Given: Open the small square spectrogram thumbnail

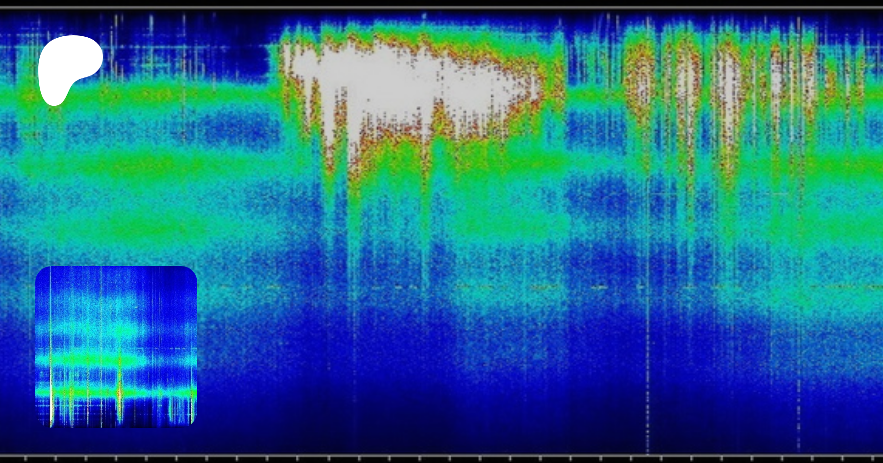Looking at the screenshot, I should 116,346.
